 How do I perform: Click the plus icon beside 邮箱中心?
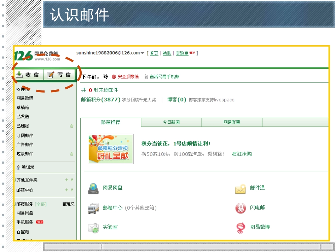(x=66, y=190)
